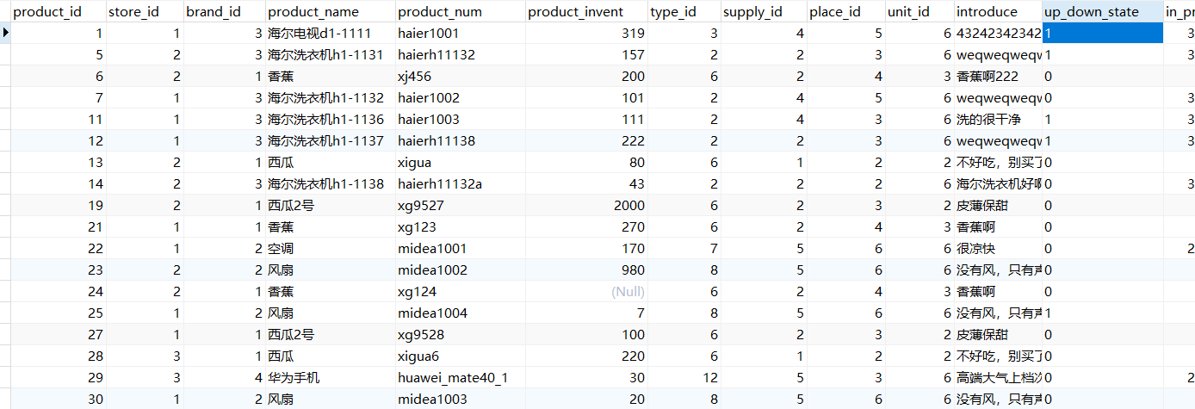Select the introduce cell 香蕉啊222
The height and width of the screenshot is (409, 1195).
[998, 76]
